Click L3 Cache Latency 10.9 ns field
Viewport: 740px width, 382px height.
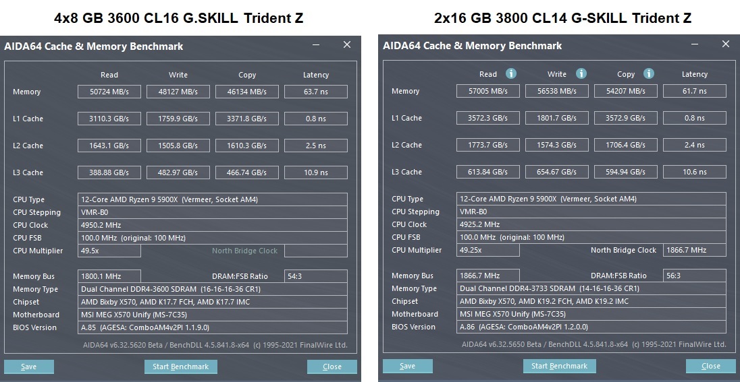tap(316, 172)
